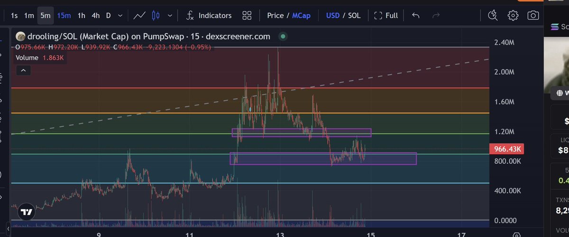Screen dimensions: 569x237
Task: Redo the chart action
Action: pos(437,16)
